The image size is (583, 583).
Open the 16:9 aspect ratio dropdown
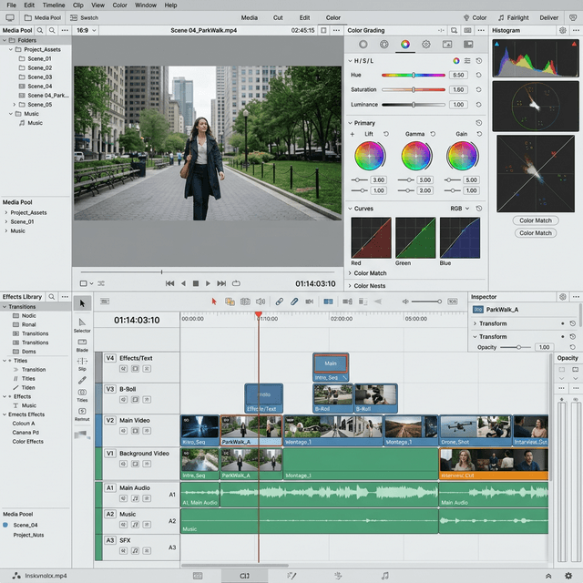click(x=87, y=30)
